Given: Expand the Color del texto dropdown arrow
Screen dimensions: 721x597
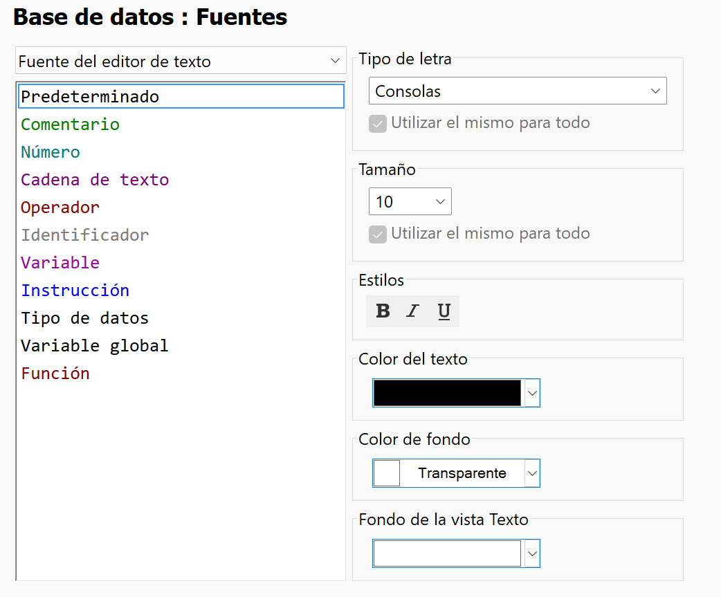Looking at the screenshot, I should tap(532, 392).
